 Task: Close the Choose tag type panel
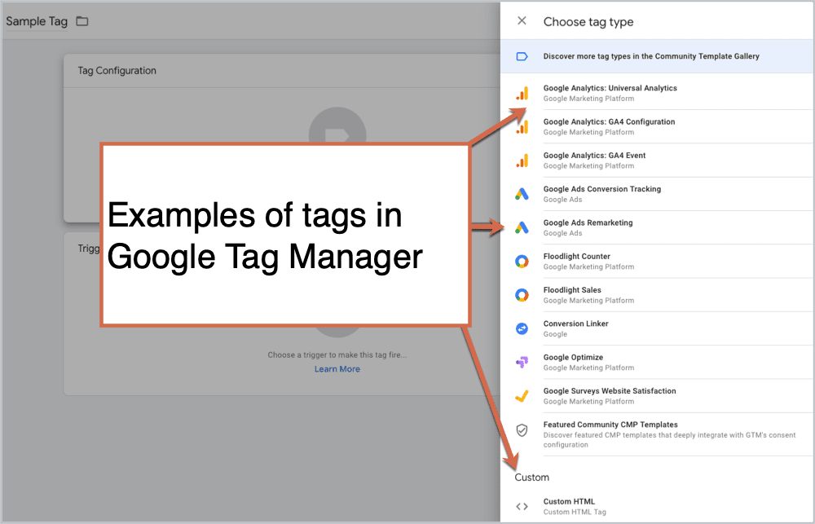pos(522,21)
